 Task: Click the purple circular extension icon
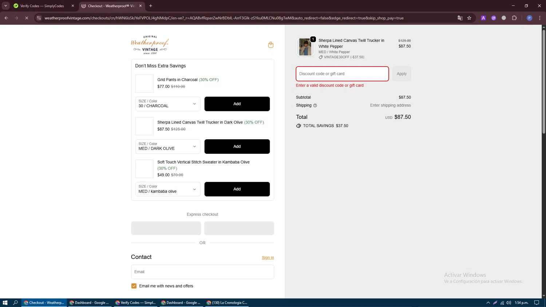pyautogui.click(x=494, y=18)
